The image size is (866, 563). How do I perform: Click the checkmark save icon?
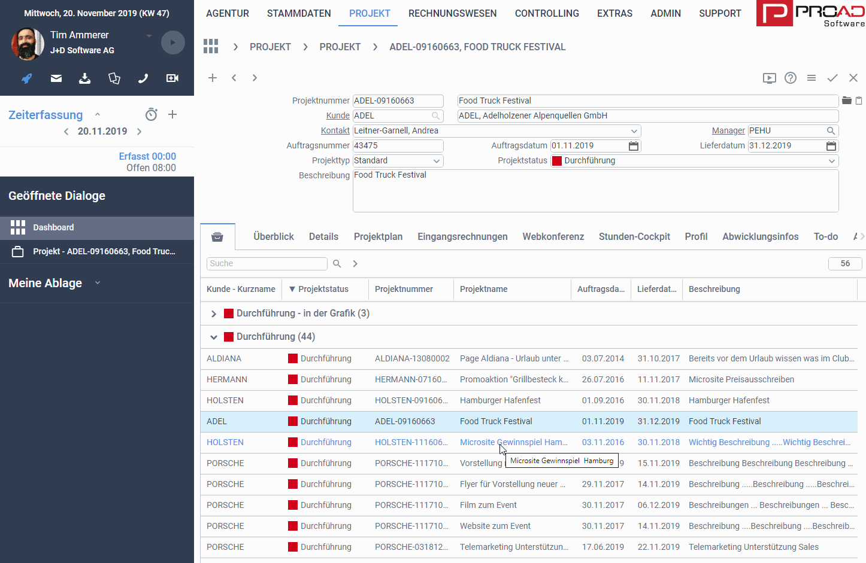coord(832,78)
